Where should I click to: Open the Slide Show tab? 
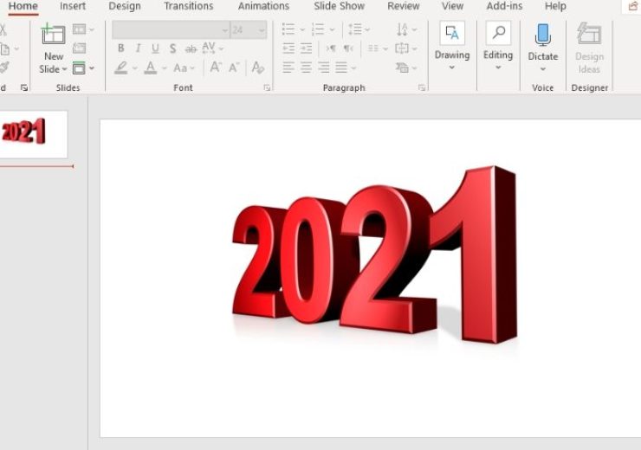pos(340,6)
